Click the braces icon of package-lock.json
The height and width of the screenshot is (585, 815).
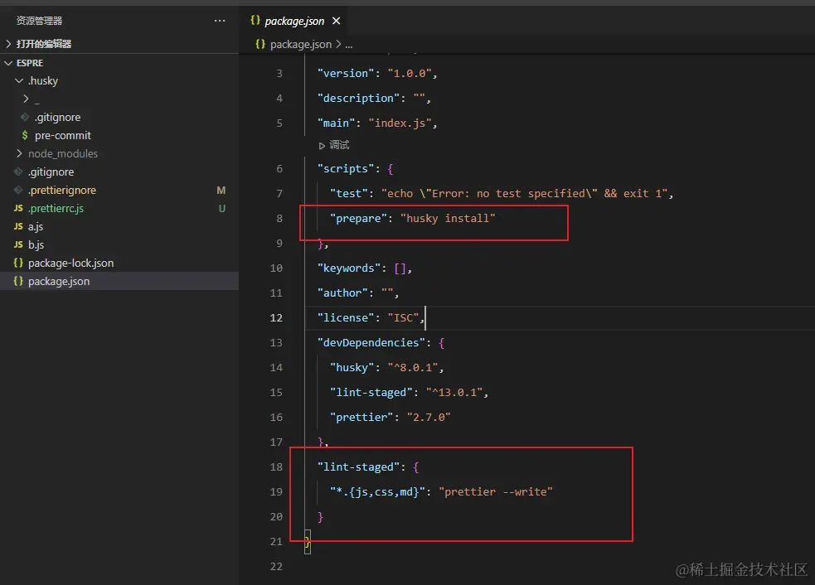tap(18, 263)
